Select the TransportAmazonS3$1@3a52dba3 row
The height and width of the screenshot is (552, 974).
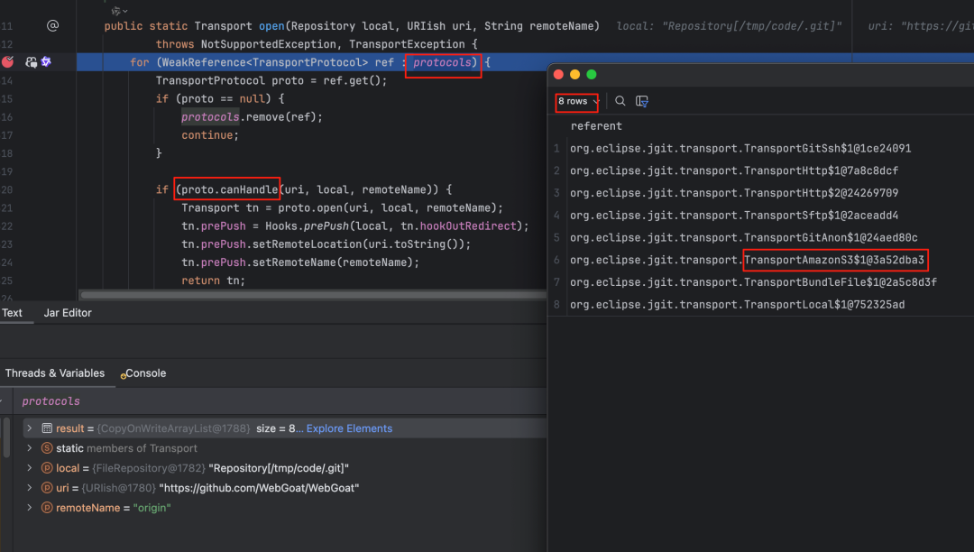[748, 260]
